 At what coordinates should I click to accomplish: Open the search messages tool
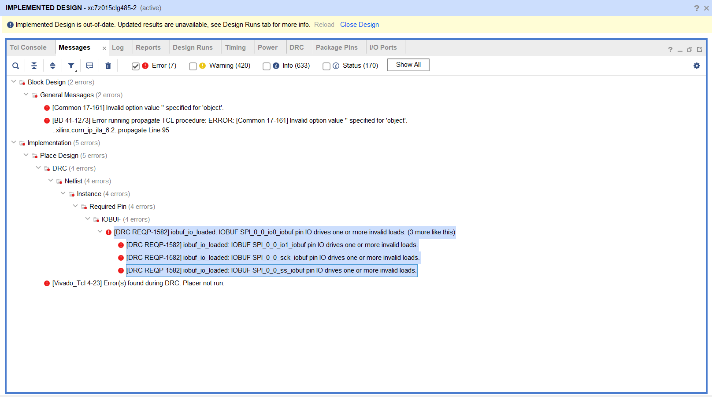[x=16, y=66]
